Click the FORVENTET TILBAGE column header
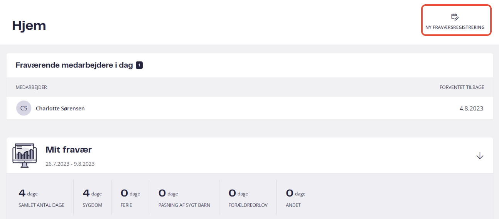 click(x=462, y=87)
